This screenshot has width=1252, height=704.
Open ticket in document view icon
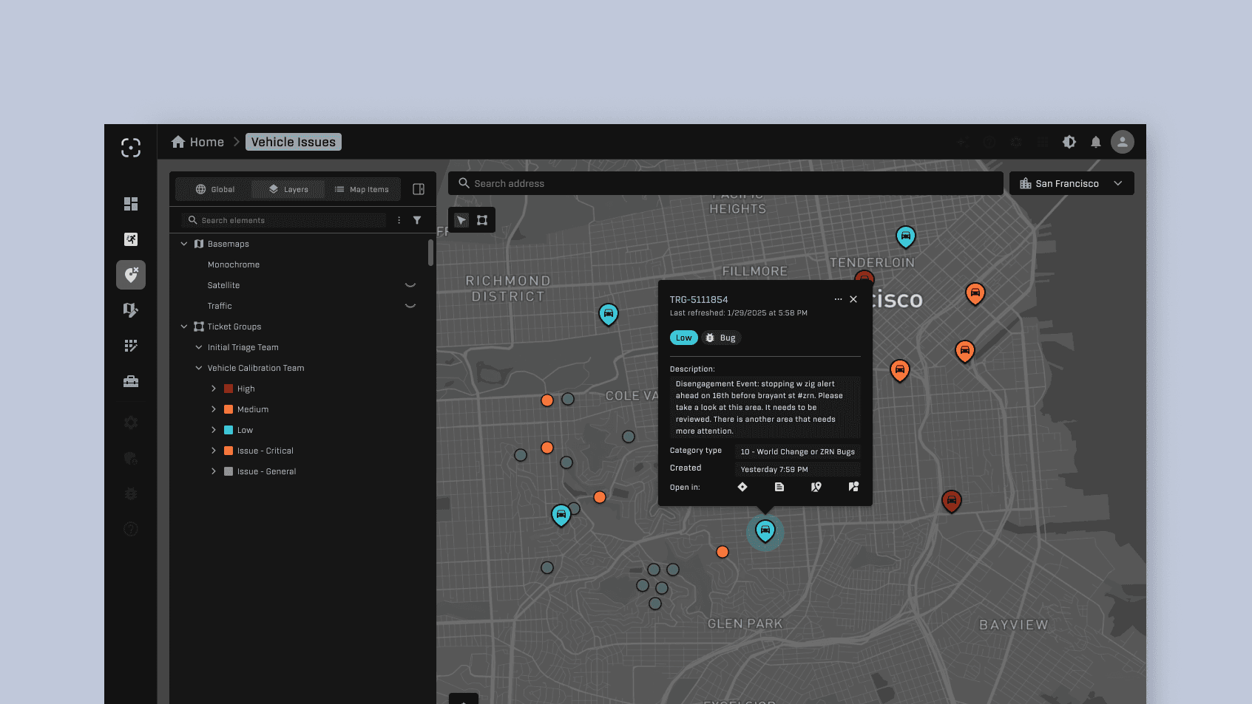click(x=779, y=487)
